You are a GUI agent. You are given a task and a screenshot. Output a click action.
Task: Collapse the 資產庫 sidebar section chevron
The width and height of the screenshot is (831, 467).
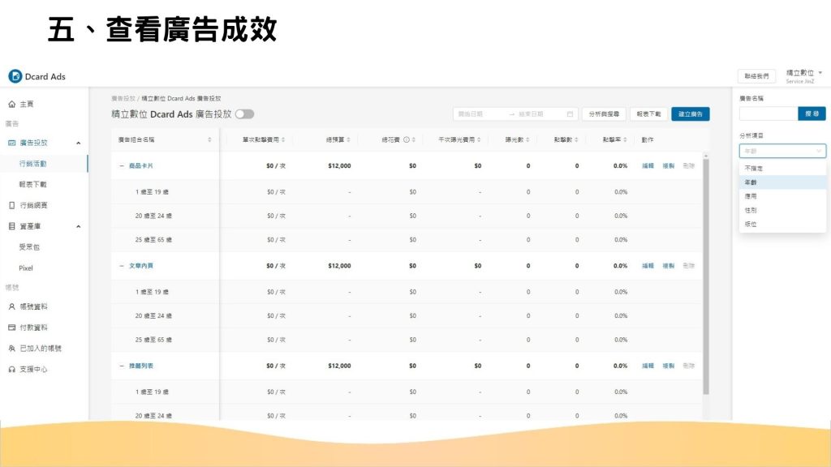click(x=79, y=227)
